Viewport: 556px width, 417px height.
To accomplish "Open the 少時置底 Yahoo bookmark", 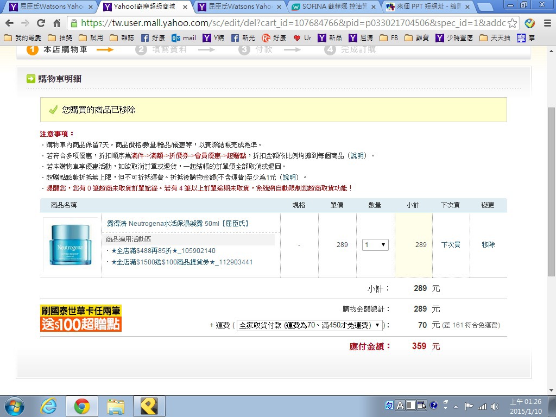I will click(454, 37).
